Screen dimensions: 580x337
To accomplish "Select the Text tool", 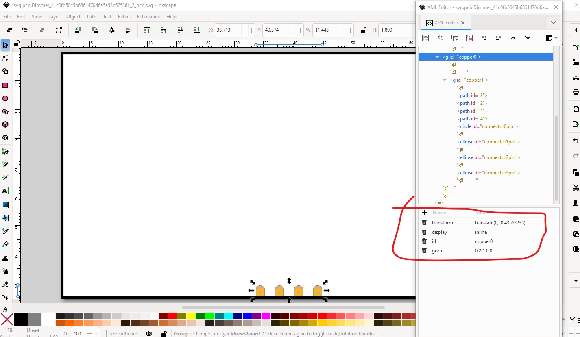I will [x=5, y=191].
